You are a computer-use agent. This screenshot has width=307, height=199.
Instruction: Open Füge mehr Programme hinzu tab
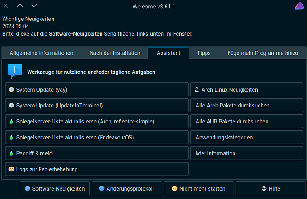click(x=263, y=53)
